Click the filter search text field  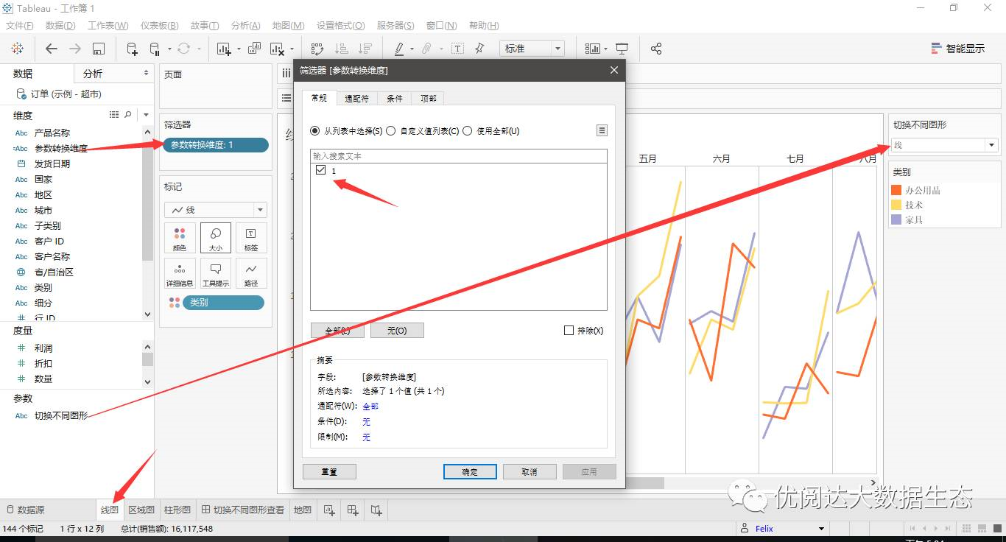pyautogui.click(x=459, y=156)
